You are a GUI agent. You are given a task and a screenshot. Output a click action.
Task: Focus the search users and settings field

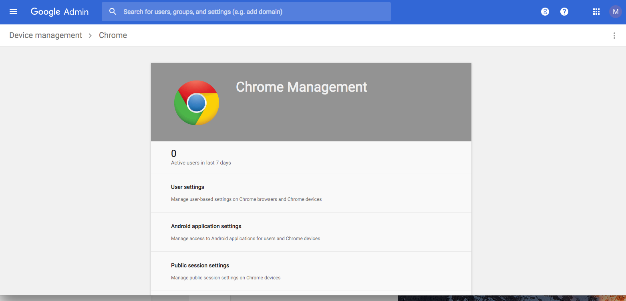(x=246, y=12)
